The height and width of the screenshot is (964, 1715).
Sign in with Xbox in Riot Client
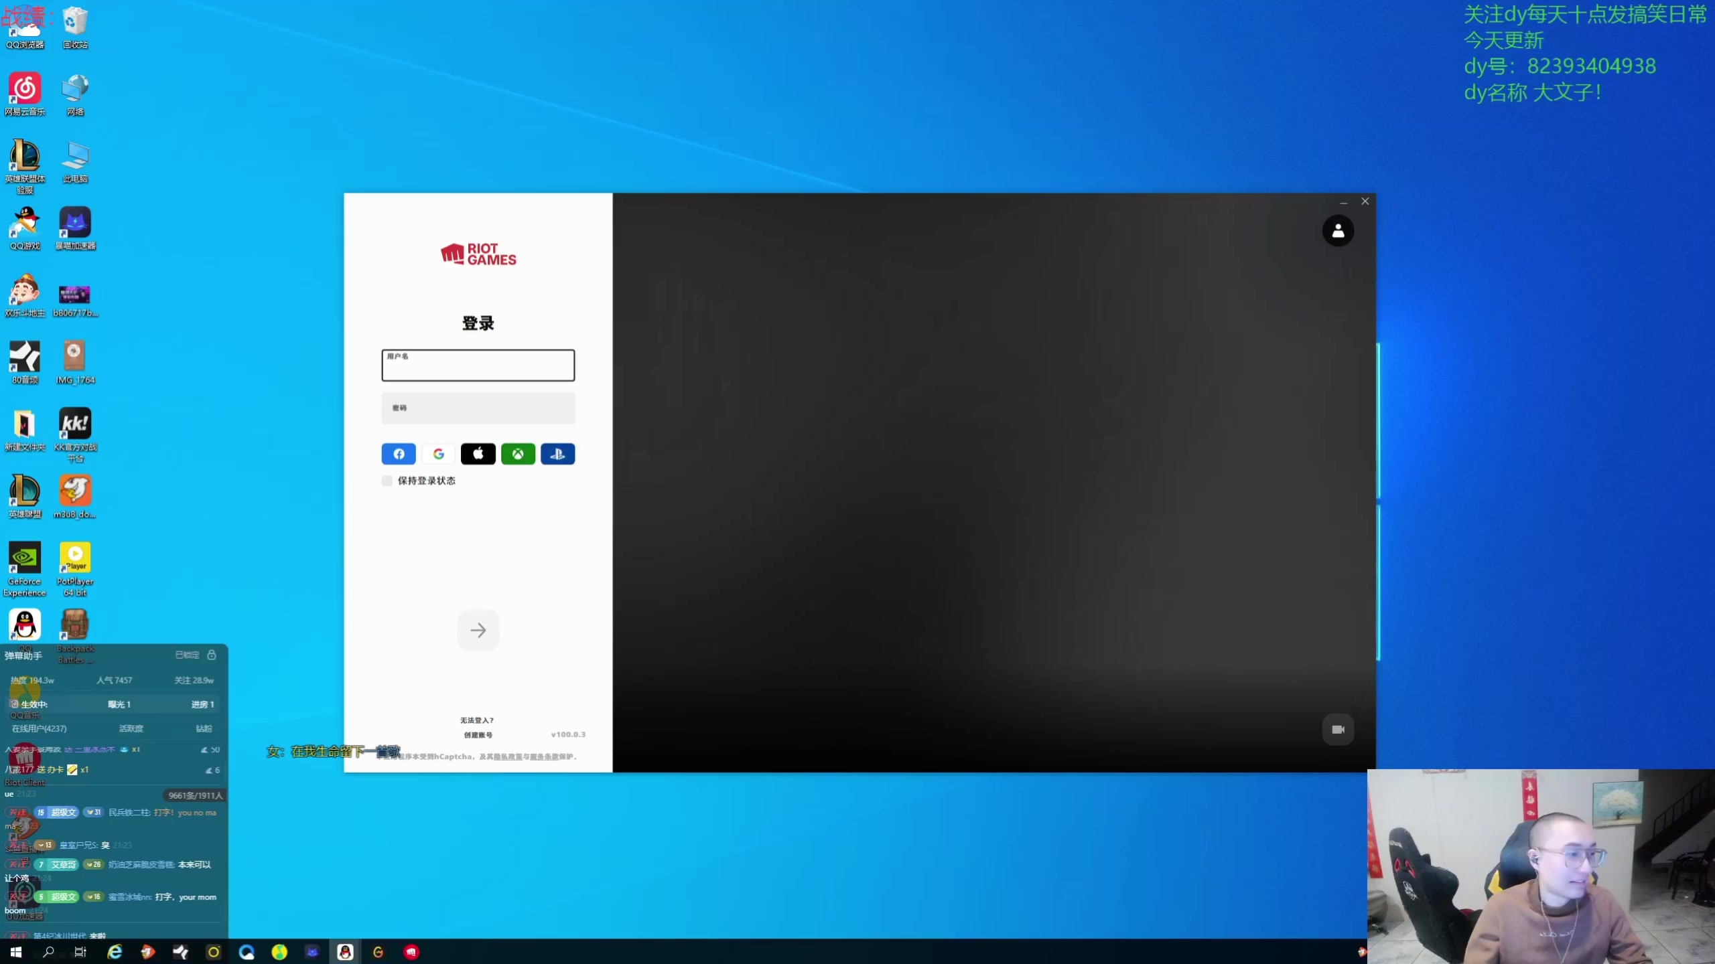click(518, 454)
